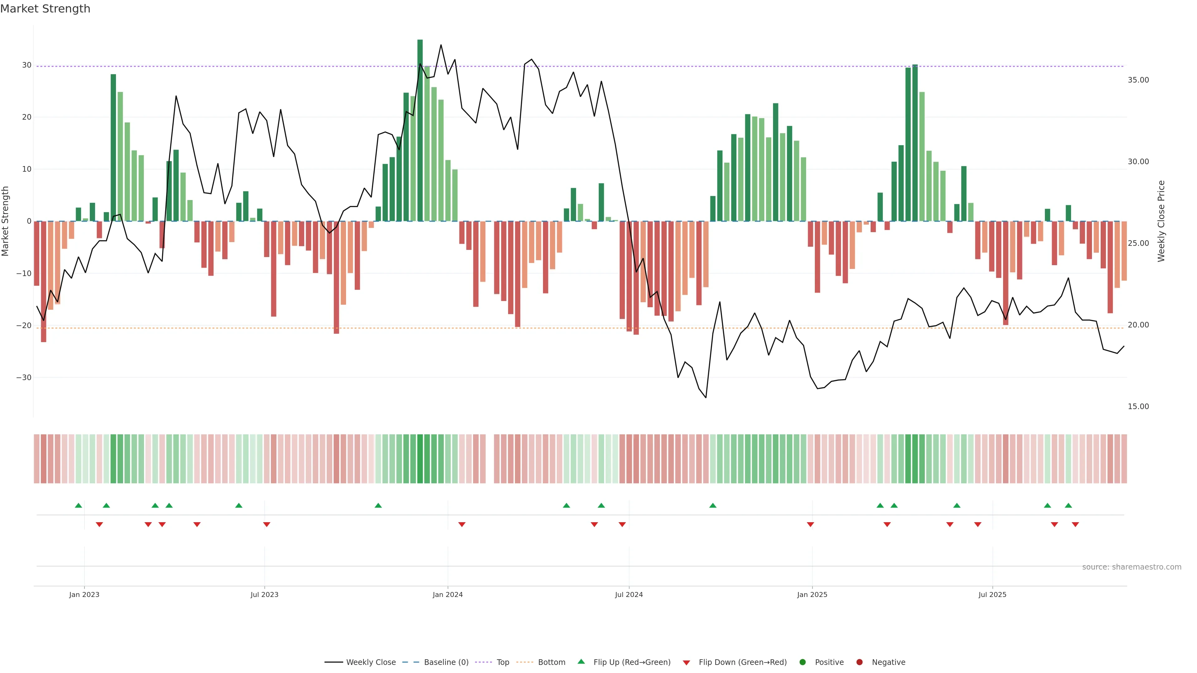This screenshot has width=1197, height=673.
Task: Toggle the Weekly Close legend label
Action: click(371, 662)
